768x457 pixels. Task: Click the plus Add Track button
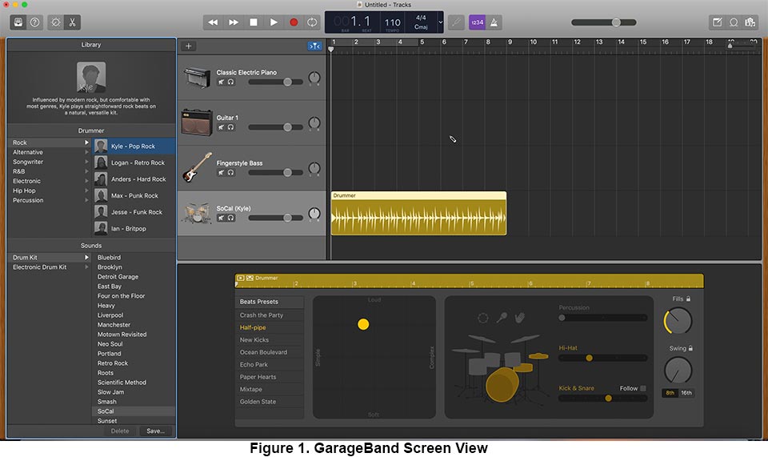point(189,46)
